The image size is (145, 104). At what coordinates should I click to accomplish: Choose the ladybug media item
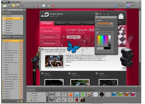click(77, 100)
